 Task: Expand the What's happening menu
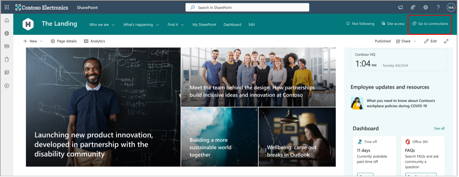click(141, 25)
